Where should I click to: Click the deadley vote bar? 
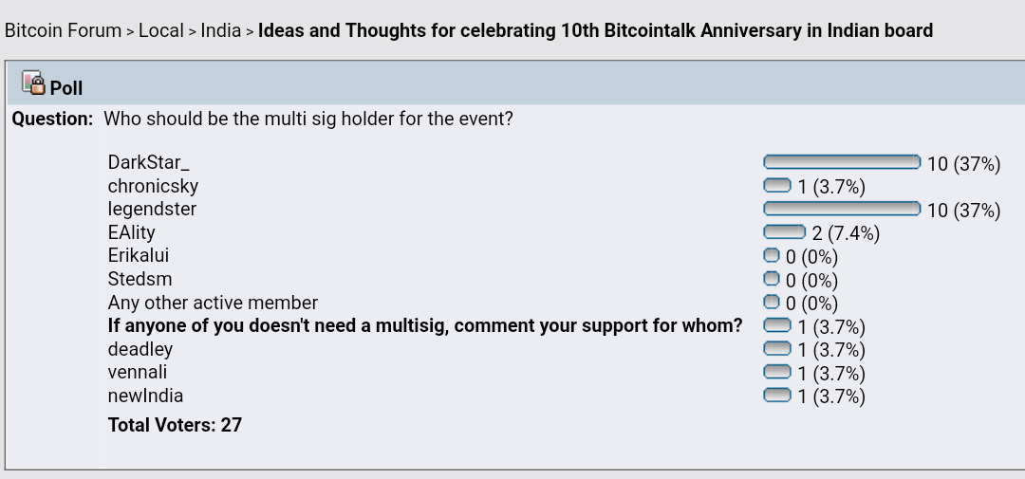777,348
